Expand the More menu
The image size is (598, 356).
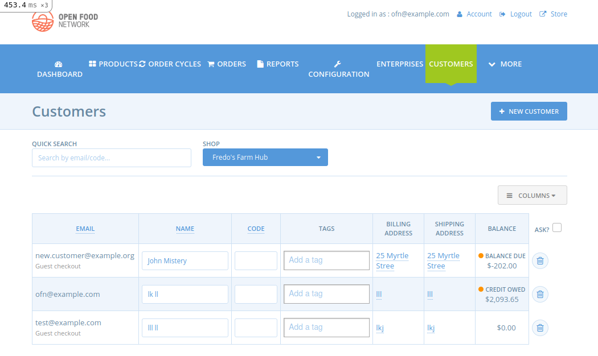click(x=505, y=64)
